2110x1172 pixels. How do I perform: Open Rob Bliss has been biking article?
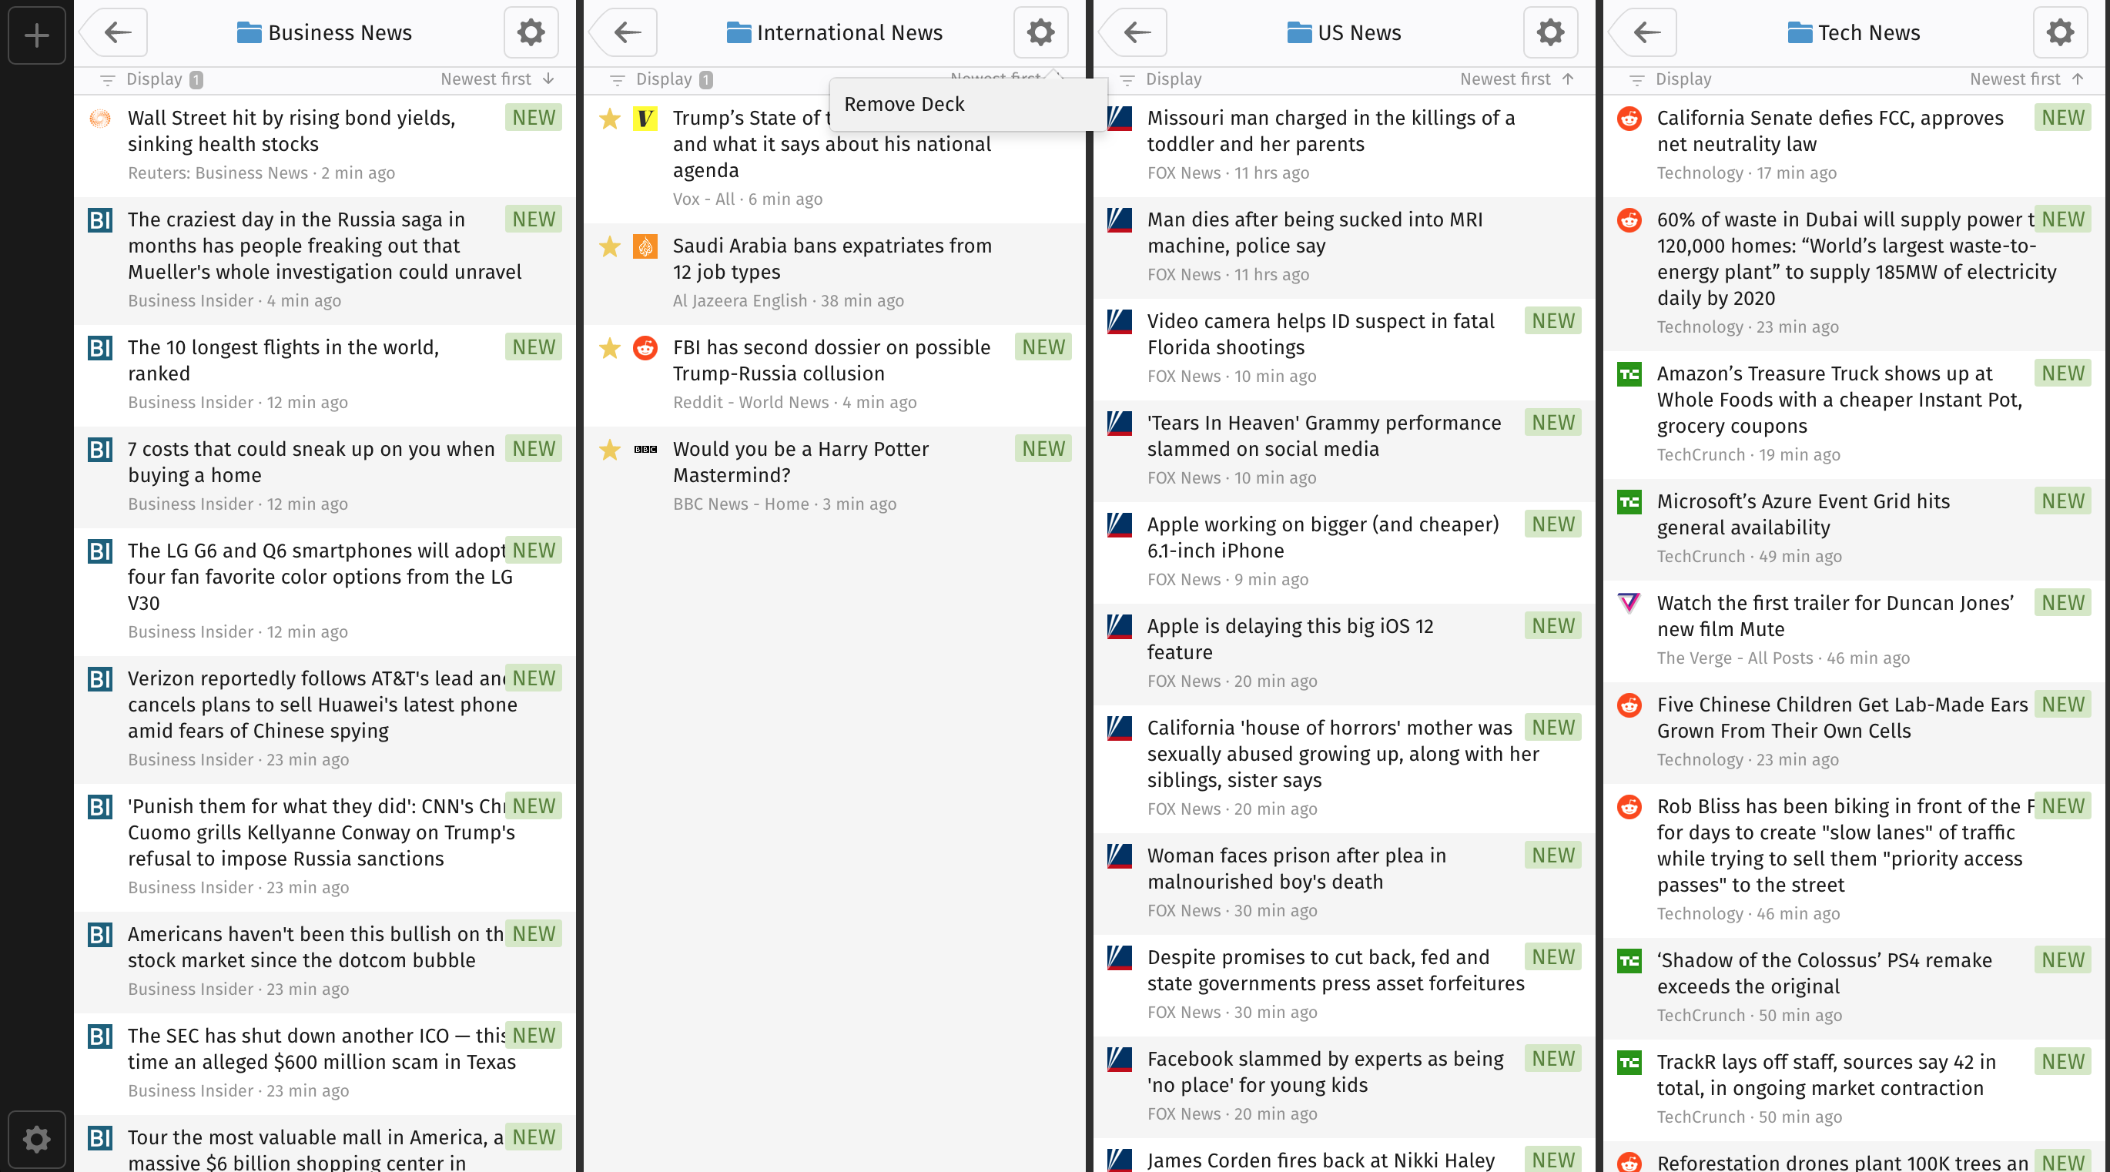click(1853, 860)
